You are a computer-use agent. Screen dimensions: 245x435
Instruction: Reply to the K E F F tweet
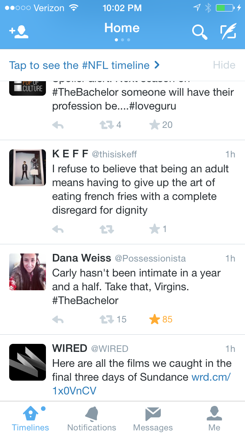point(58,229)
